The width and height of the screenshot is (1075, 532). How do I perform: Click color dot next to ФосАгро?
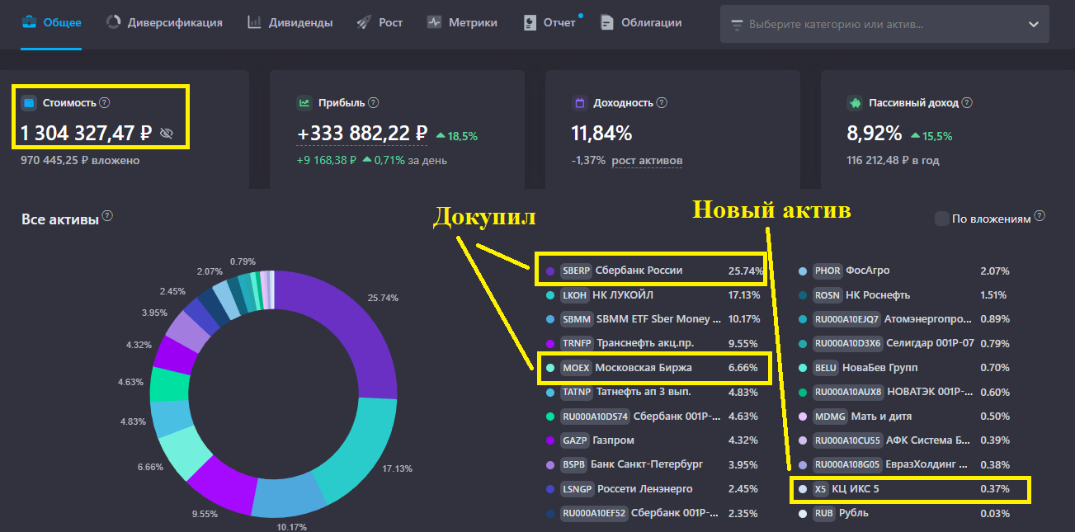[x=803, y=271]
